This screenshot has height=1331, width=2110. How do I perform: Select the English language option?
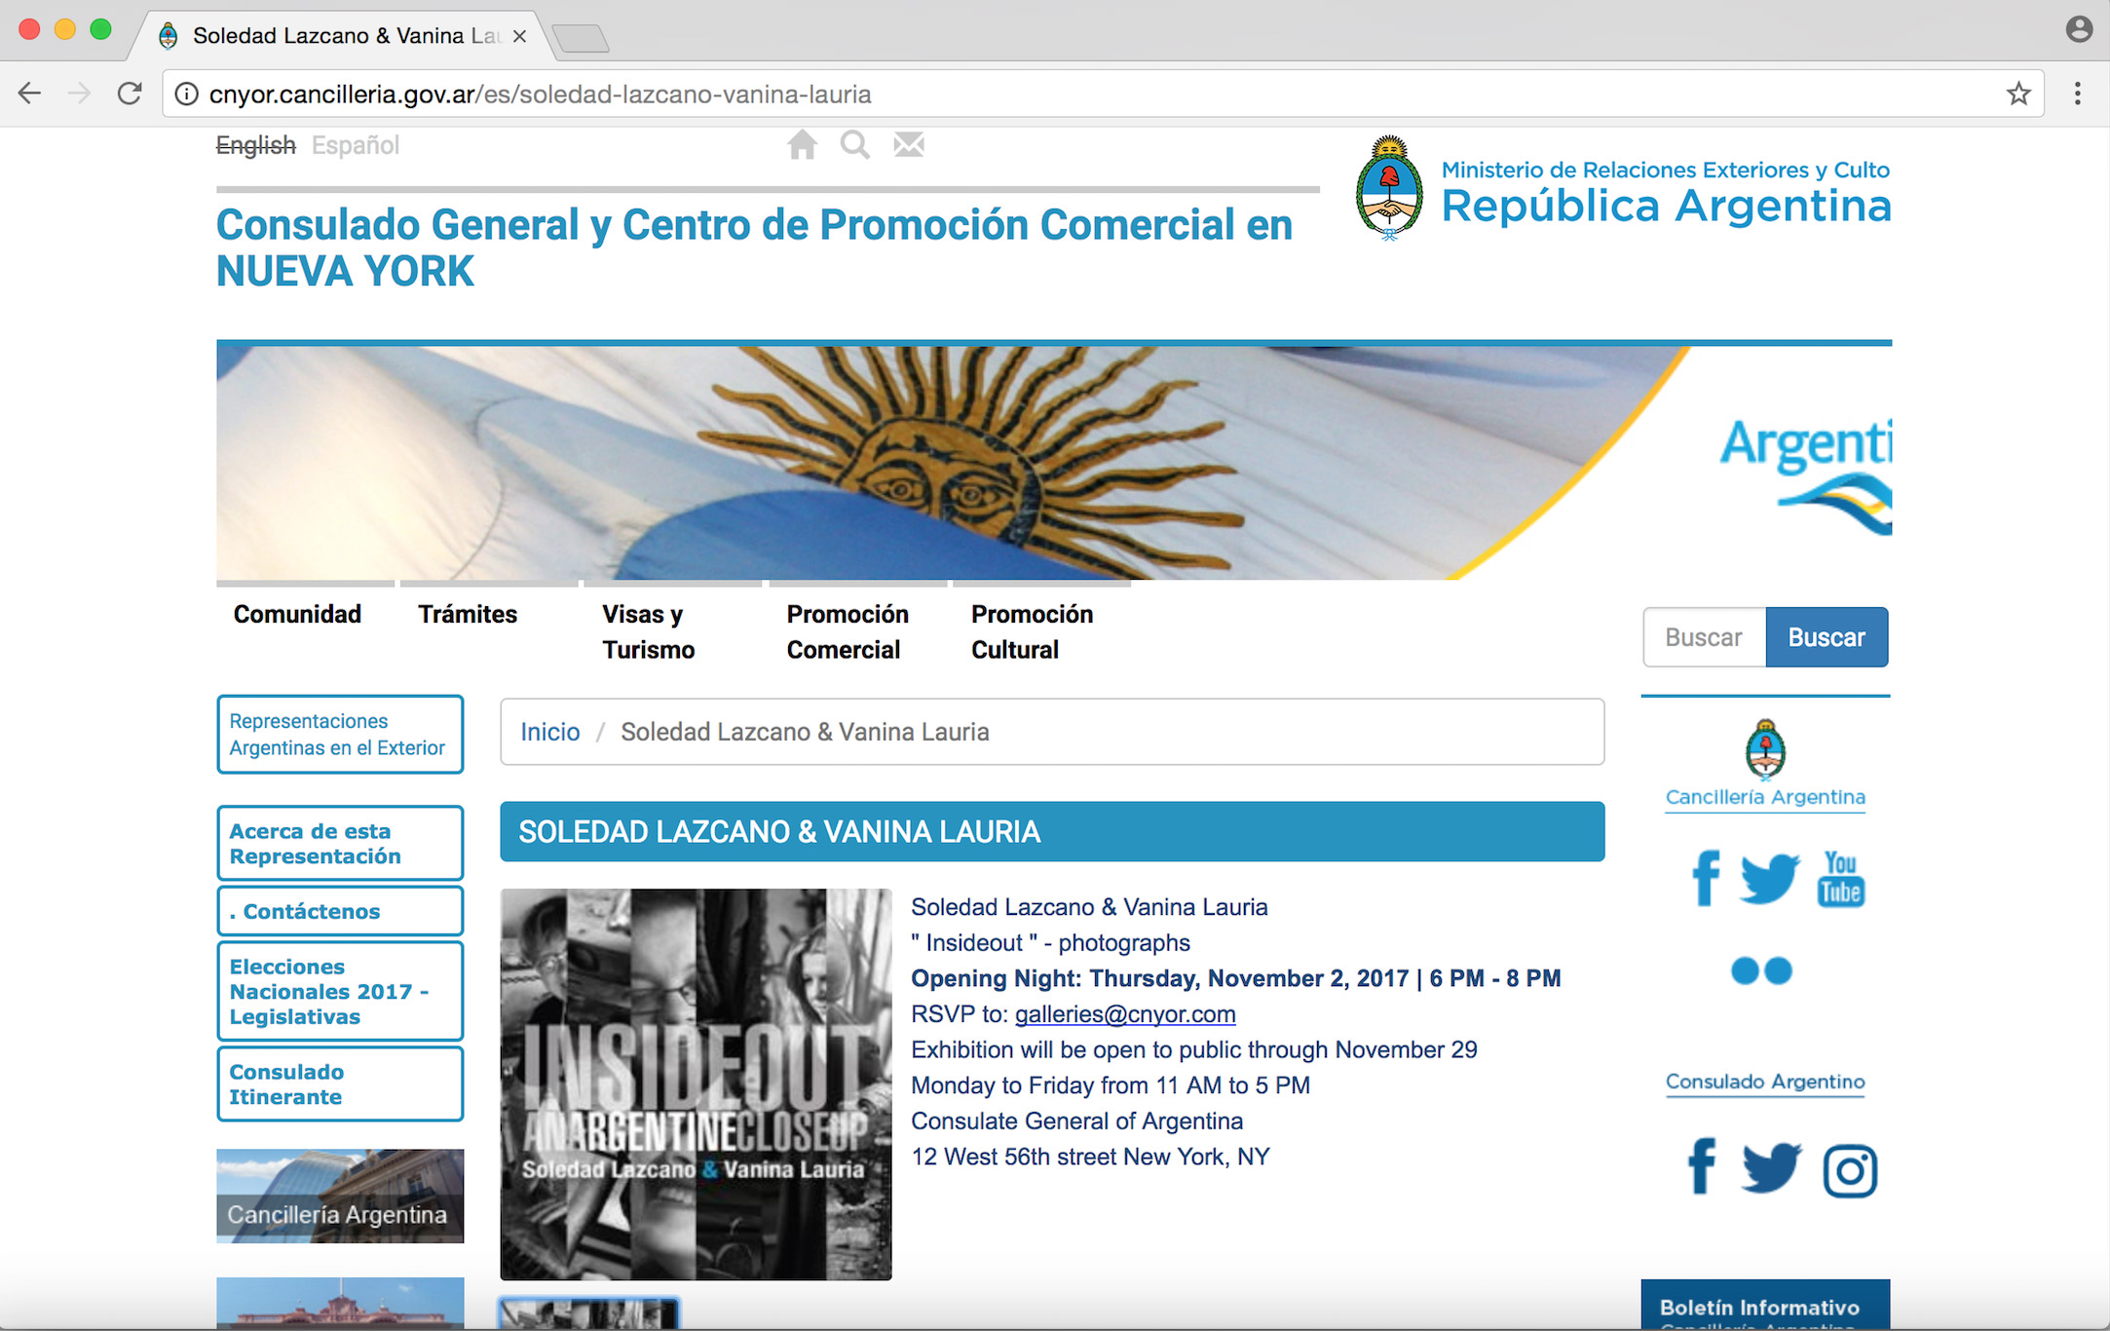coord(255,145)
